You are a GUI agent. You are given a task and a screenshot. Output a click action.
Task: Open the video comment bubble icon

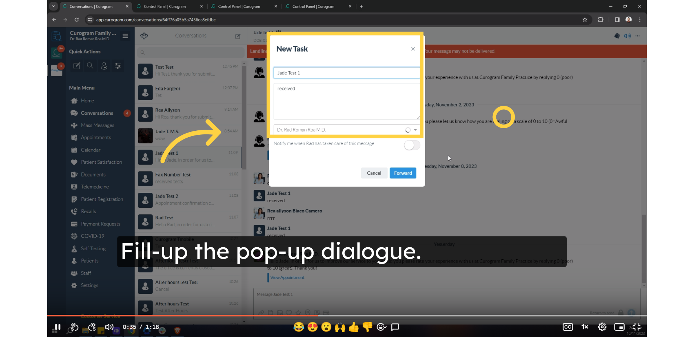pos(395,327)
